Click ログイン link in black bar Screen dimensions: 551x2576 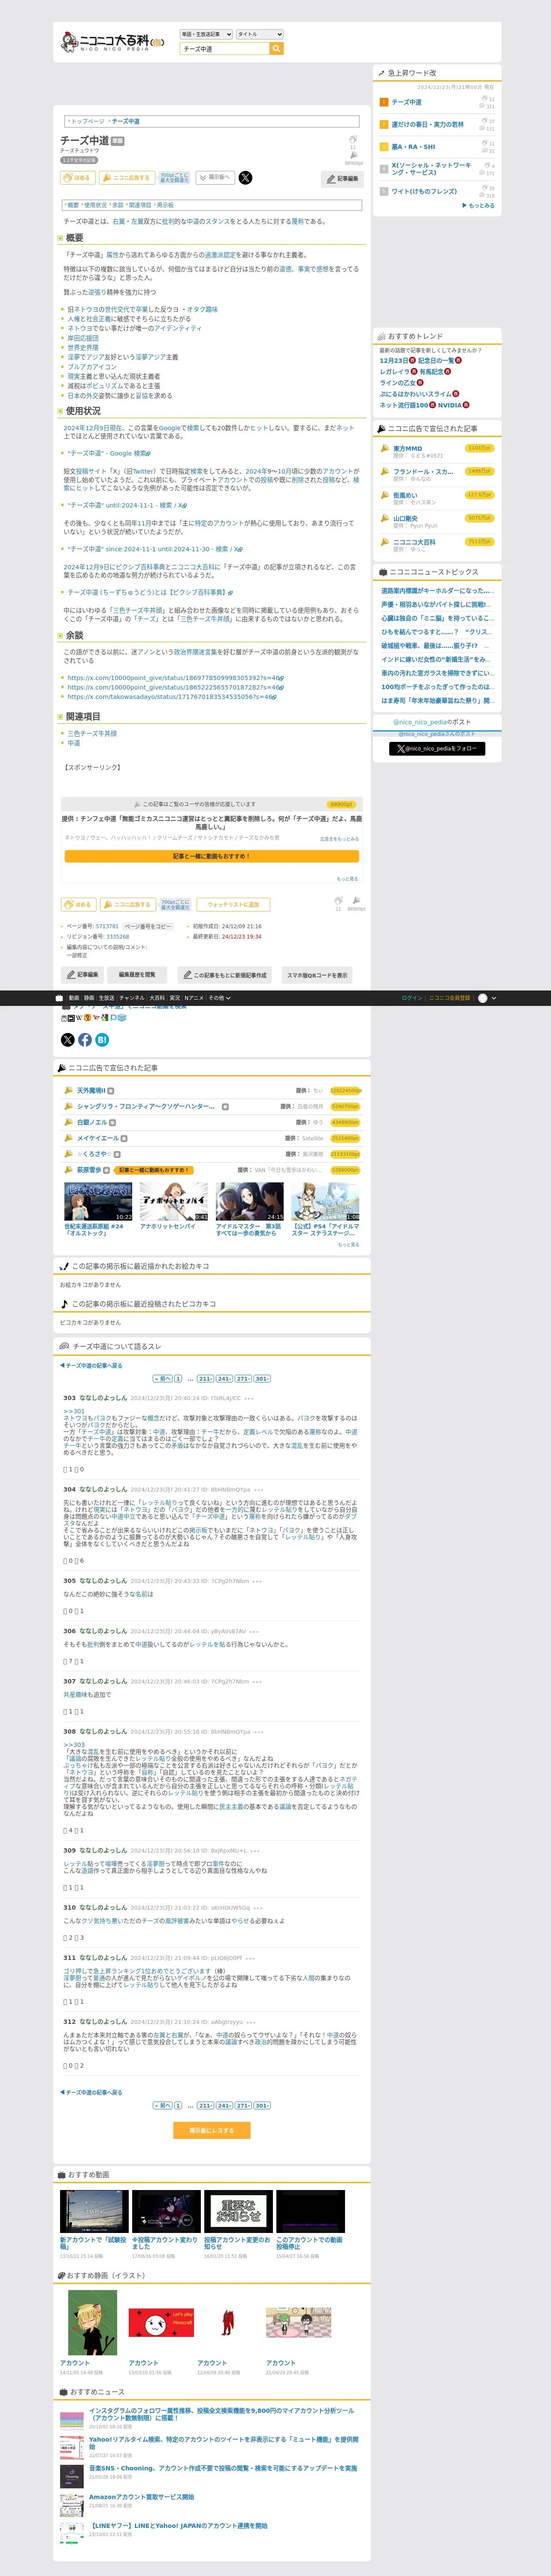(412, 998)
